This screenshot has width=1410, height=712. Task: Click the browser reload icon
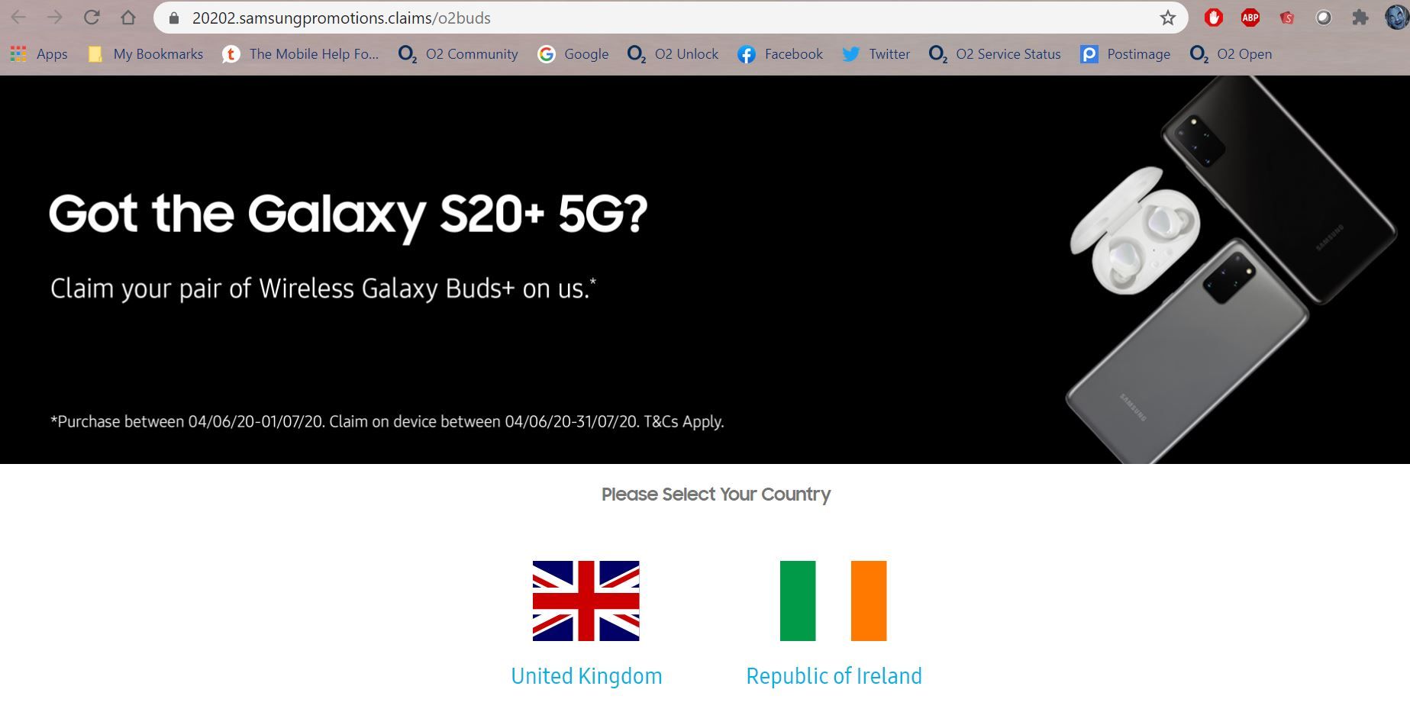pos(92,18)
